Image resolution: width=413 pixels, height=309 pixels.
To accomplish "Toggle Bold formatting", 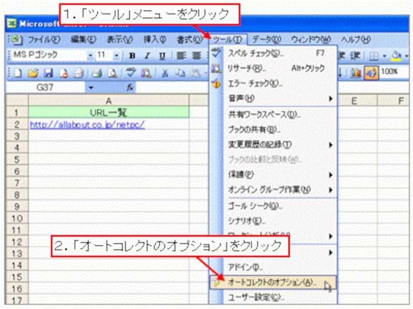I will point(132,56).
